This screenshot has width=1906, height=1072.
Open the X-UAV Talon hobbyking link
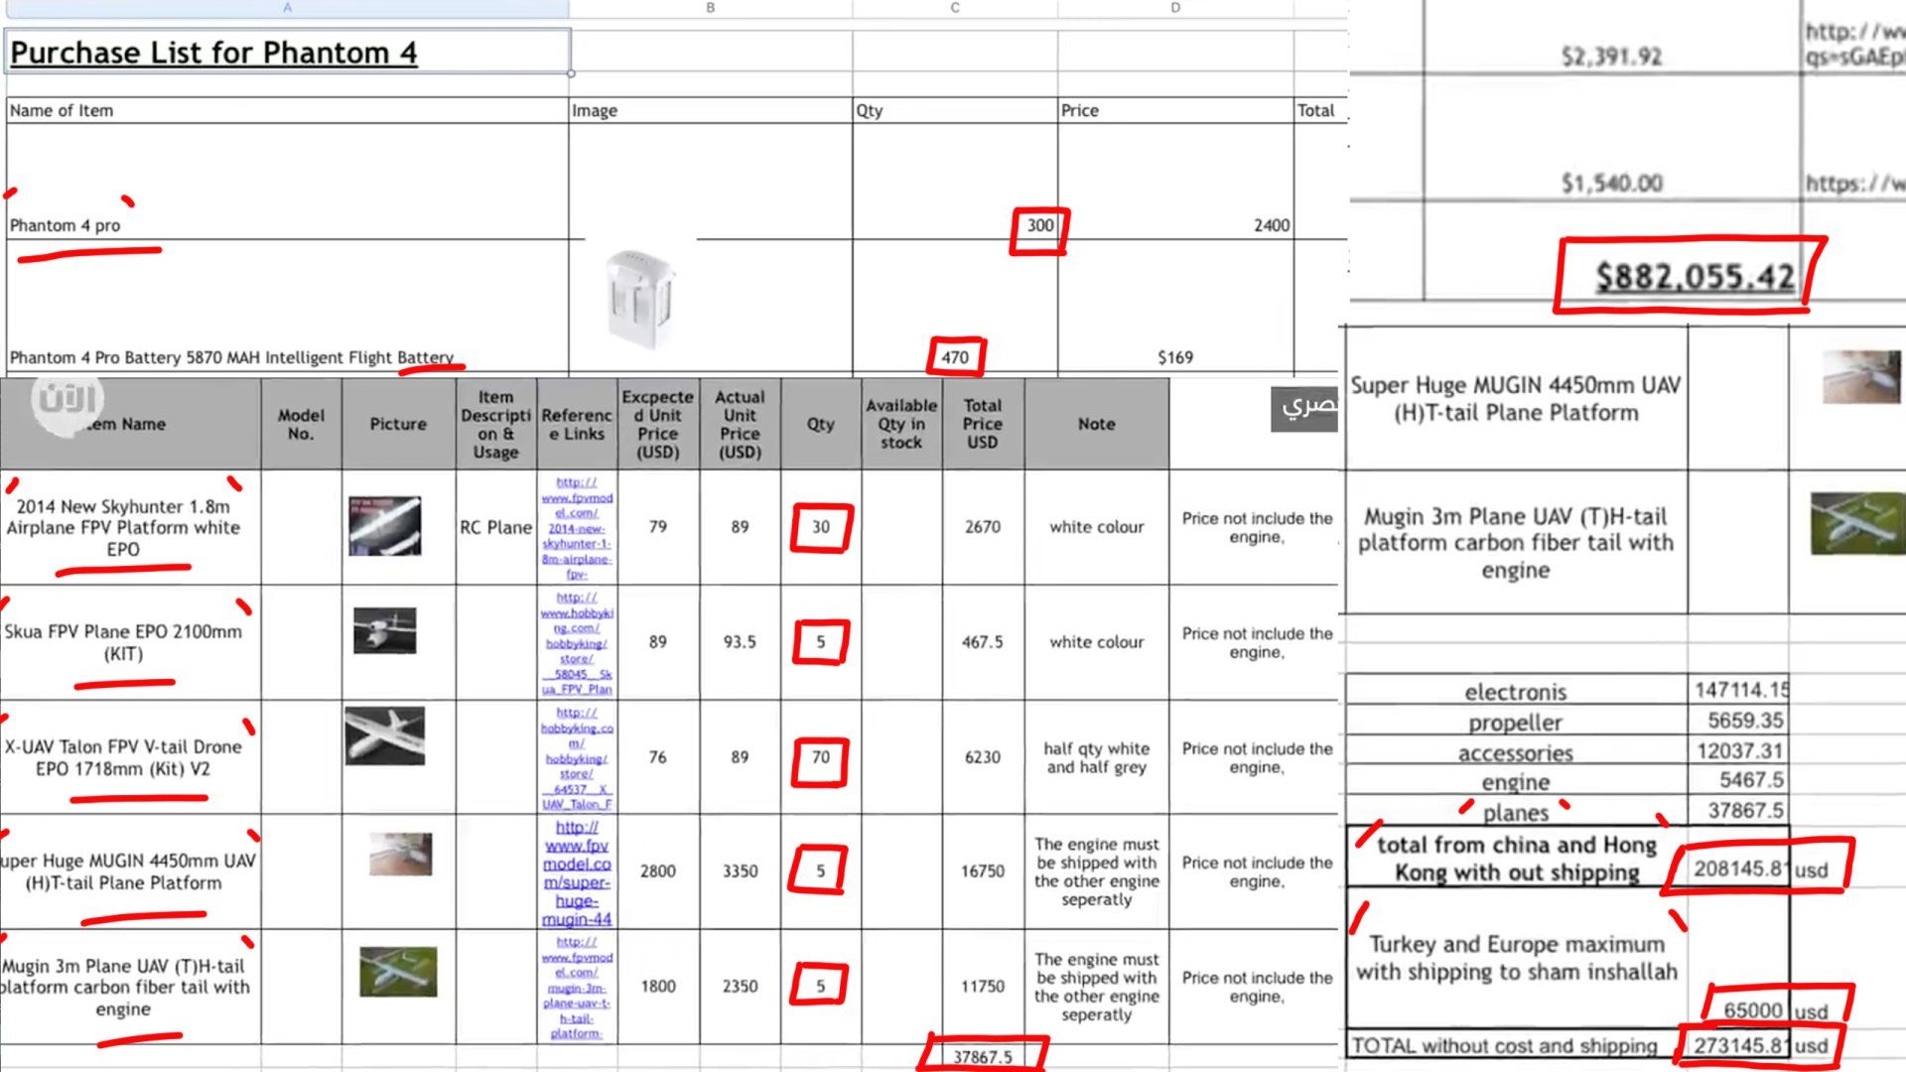click(x=577, y=757)
